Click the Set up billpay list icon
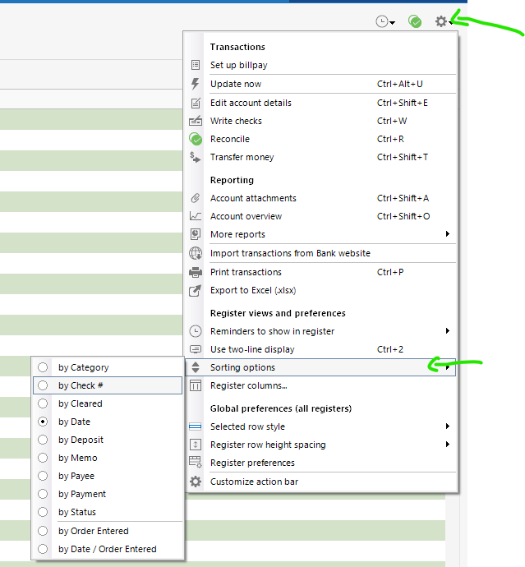 click(x=196, y=65)
